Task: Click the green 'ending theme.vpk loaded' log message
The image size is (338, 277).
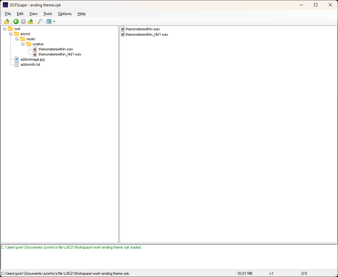Action: click(71, 248)
